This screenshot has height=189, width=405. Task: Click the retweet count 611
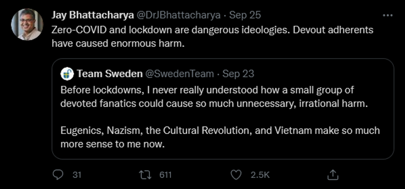coord(165,175)
